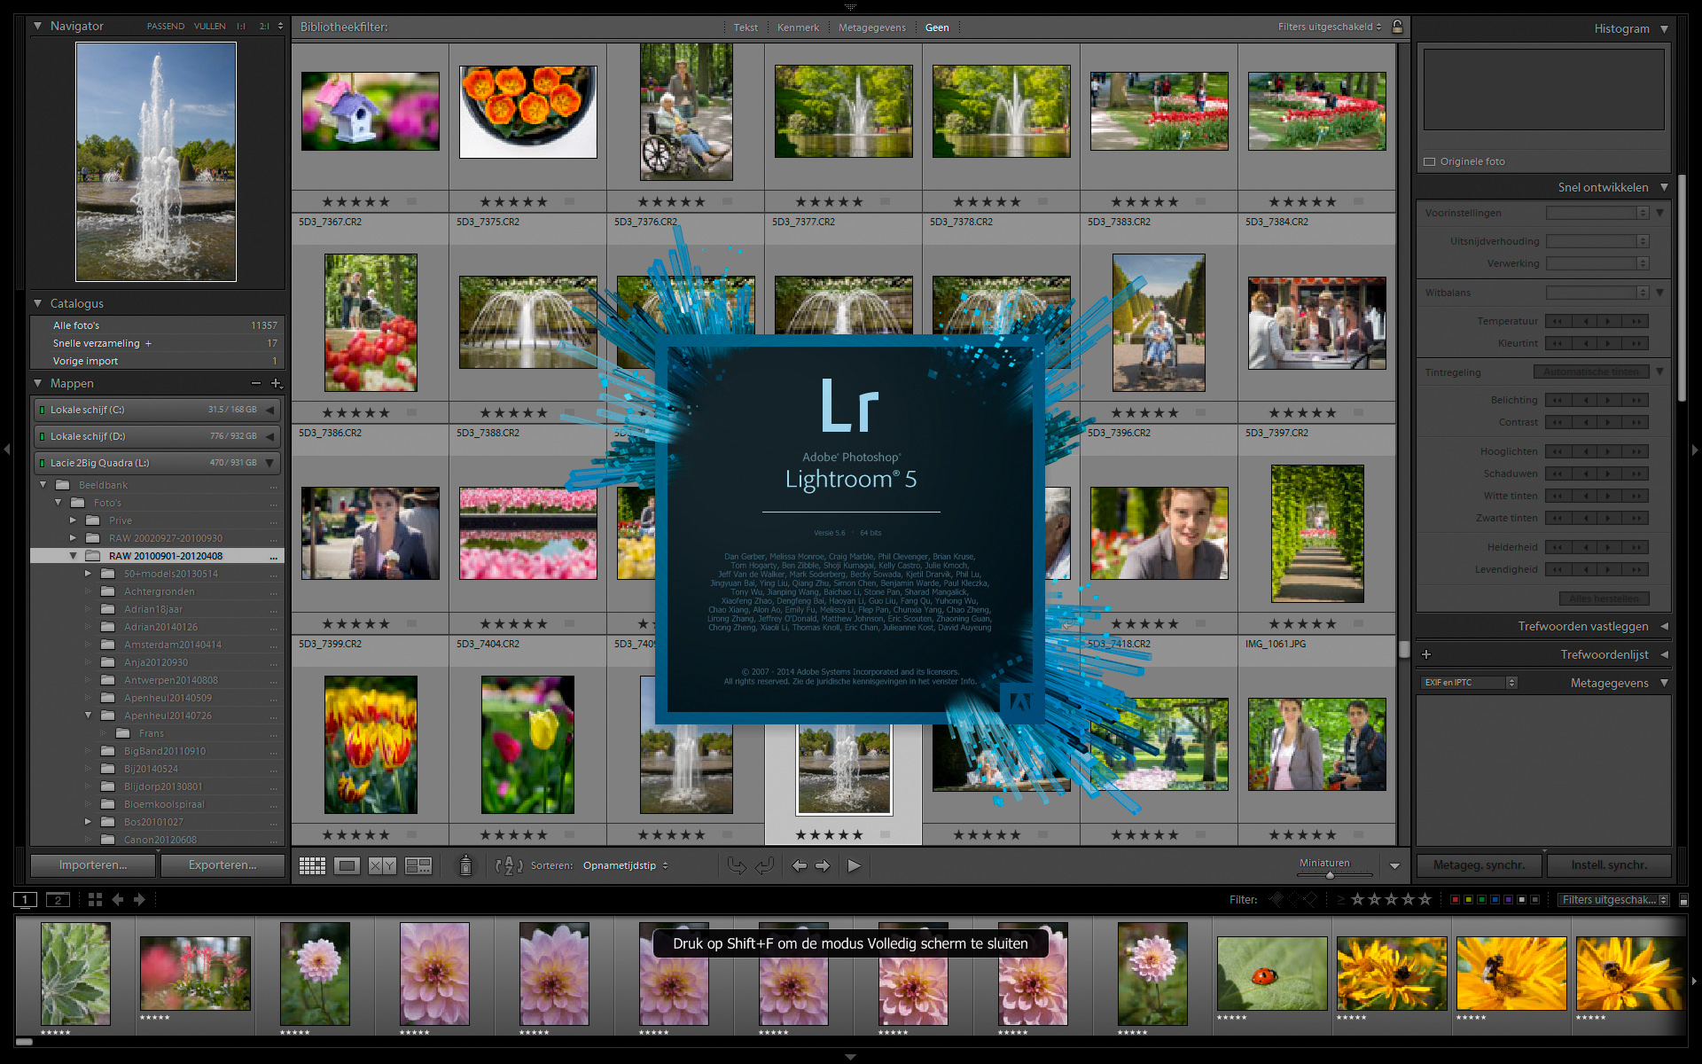Filter by unflagged photos
The image size is (1702, 1064).
point(1293,899)
